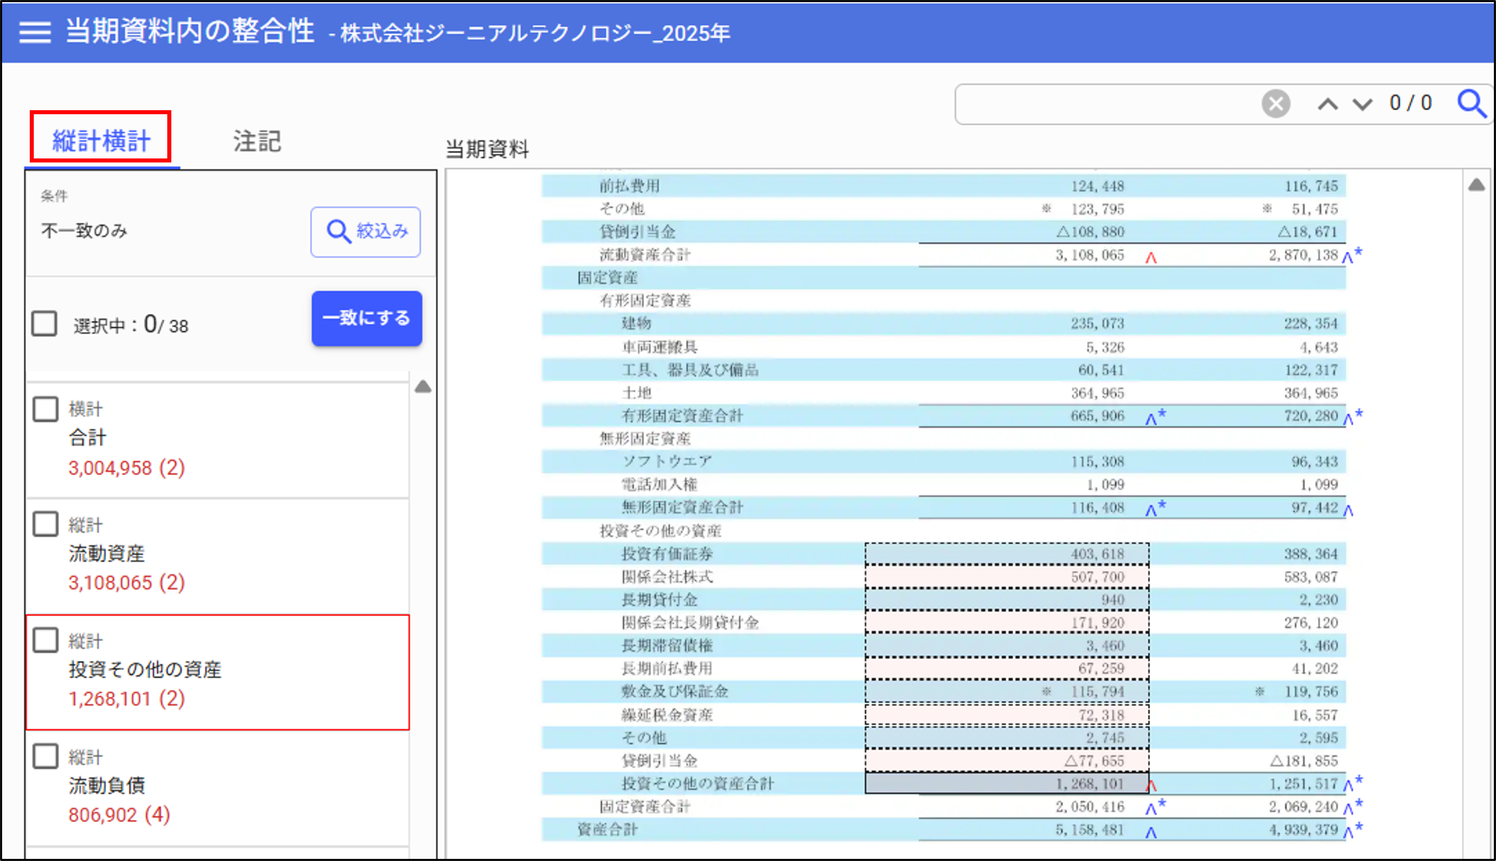Check the 縦計 流動資産 item checkbox
The height and width of the screenshot is (861, 1496).
coord(45,524)
